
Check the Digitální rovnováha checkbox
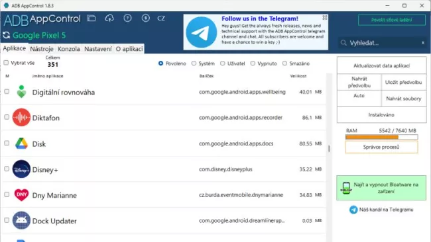coord(7,91)
